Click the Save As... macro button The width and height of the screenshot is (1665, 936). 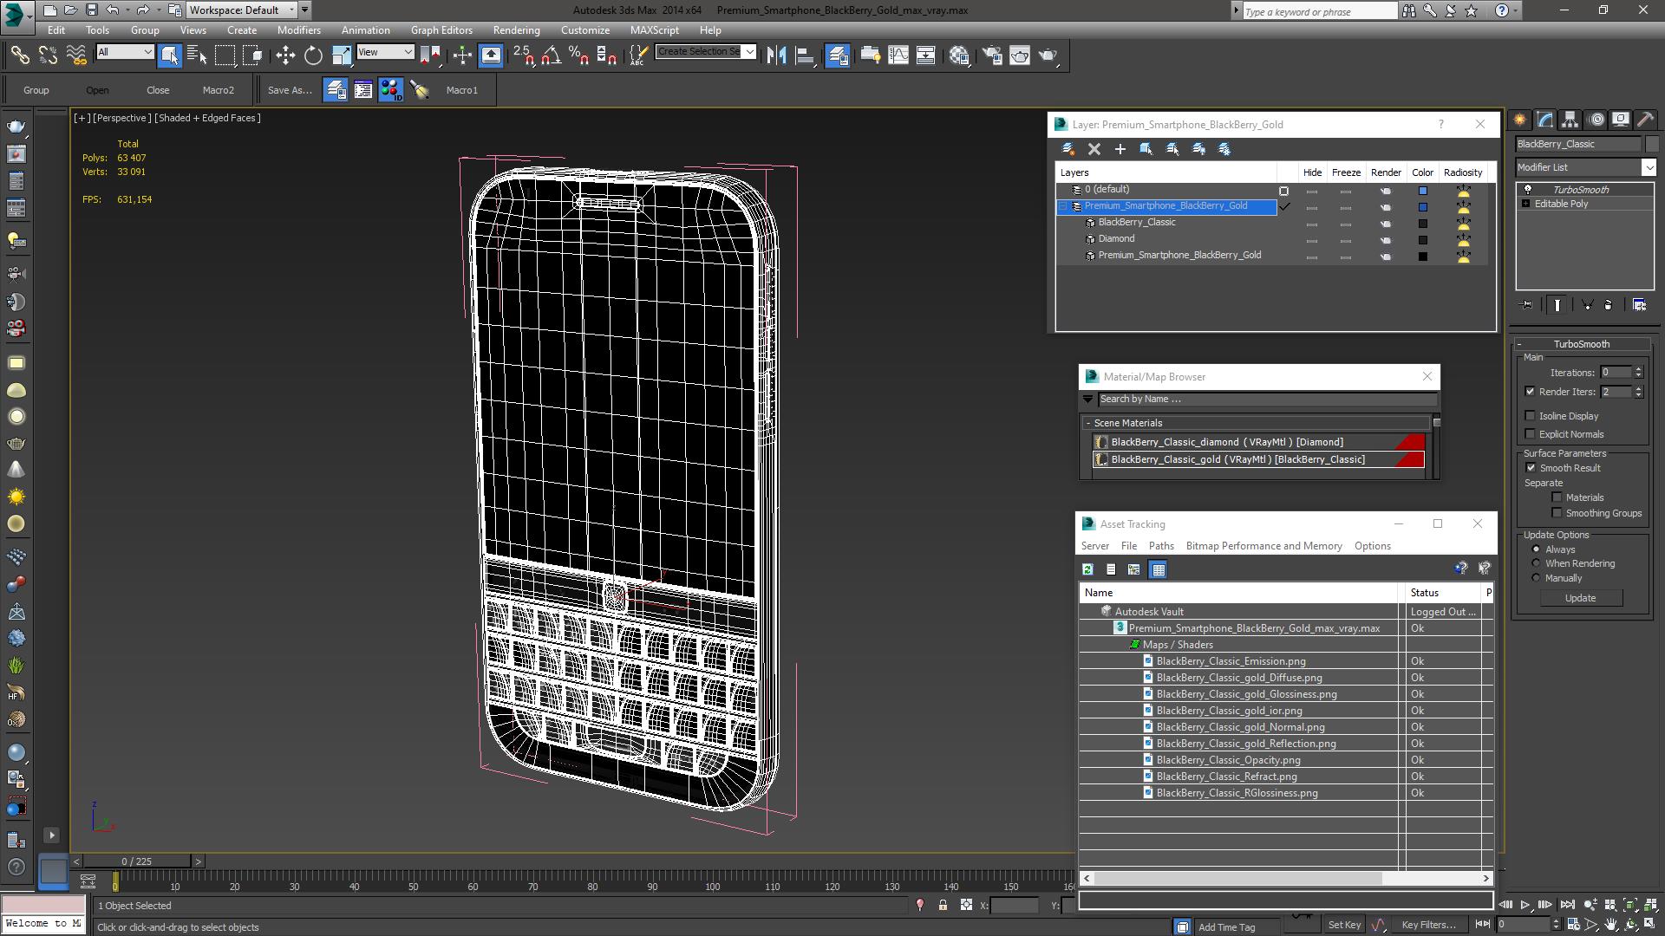[x=290, y=90]
